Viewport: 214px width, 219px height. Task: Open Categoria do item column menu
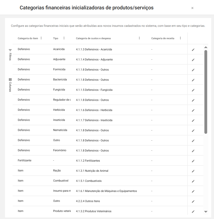tap(41, 38)
